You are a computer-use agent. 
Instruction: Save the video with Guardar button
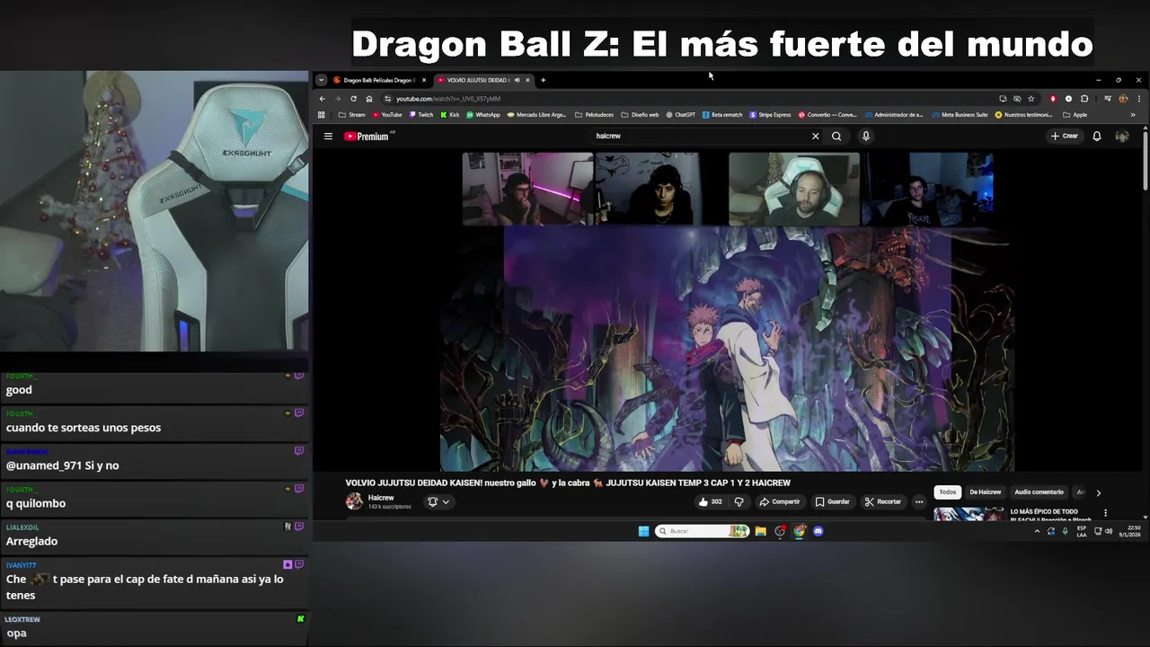832,501
